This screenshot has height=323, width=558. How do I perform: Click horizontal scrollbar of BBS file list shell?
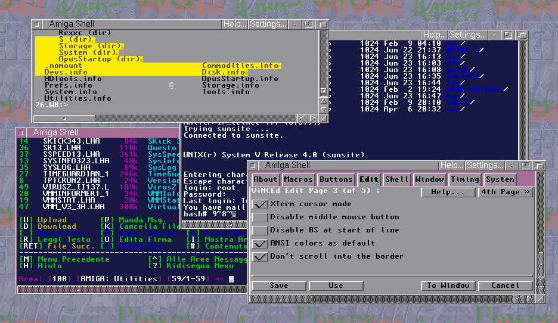(x=132, y=290)
